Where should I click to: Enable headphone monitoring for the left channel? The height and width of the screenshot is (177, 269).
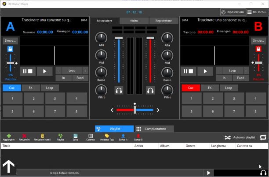coord(119,90)
